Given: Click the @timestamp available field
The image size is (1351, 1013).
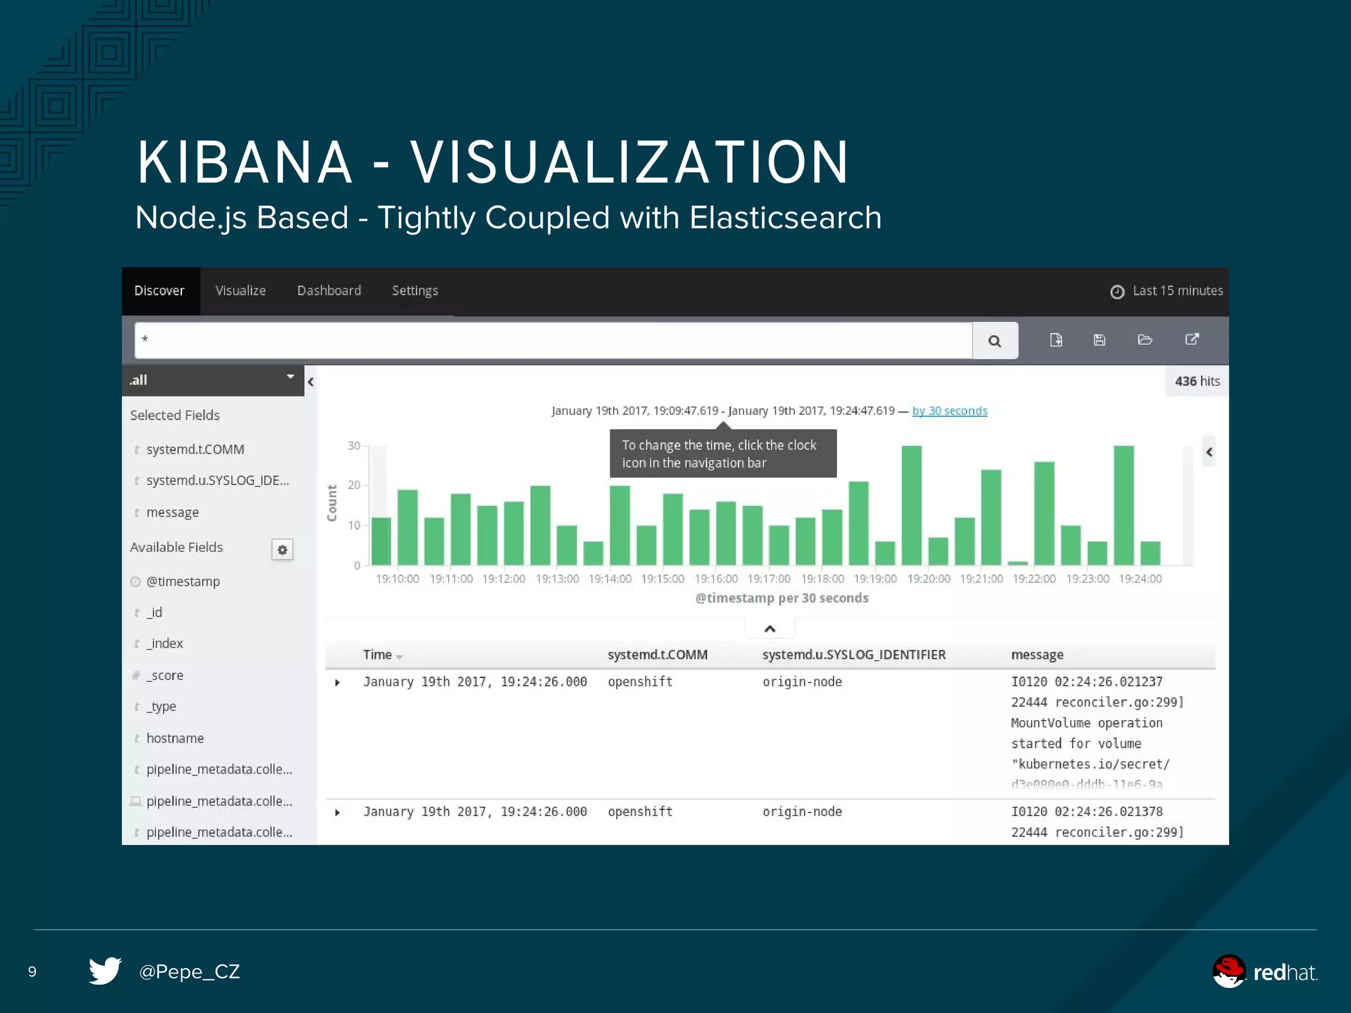Looking at the screenshot, I should coord(183,581).
